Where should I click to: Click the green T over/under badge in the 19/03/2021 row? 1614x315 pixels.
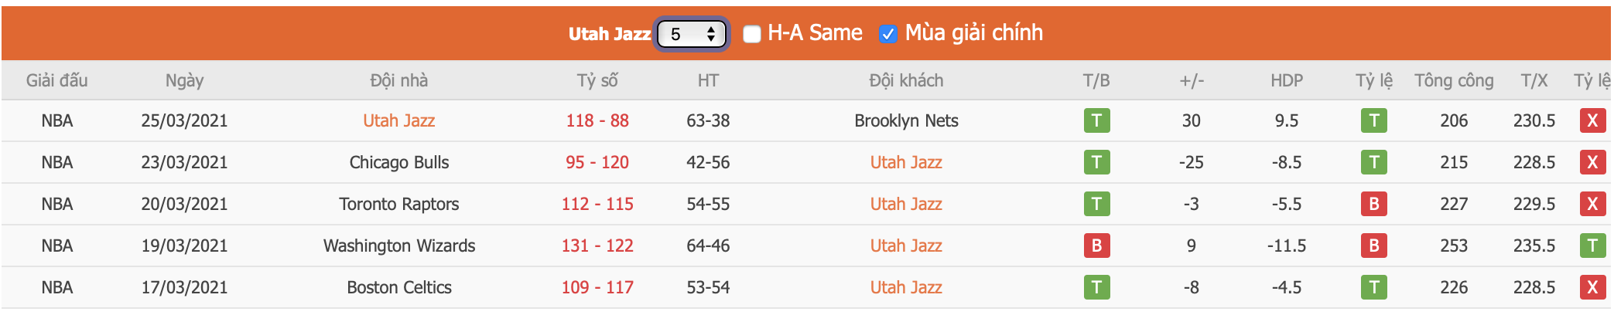tap(1592, 246)
